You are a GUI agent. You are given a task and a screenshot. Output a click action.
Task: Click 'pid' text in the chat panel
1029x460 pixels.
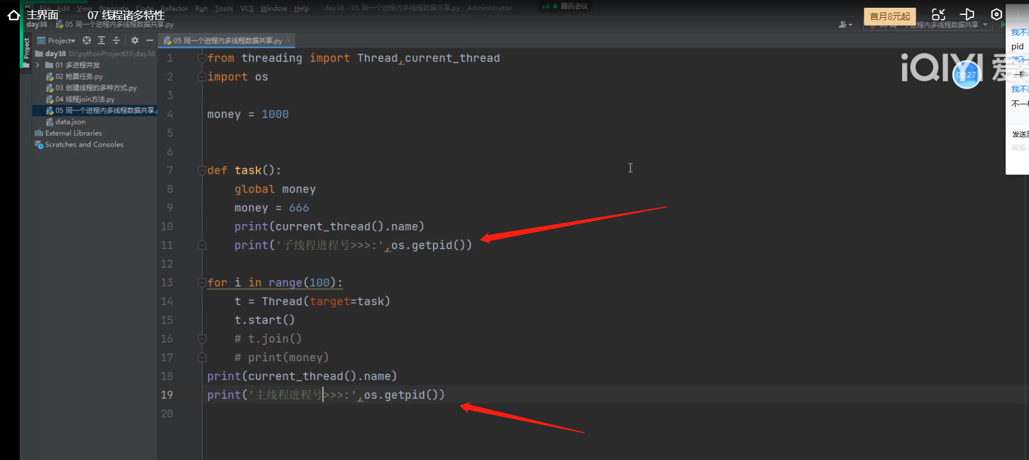pyautogui.click(x=1017, y=46)
